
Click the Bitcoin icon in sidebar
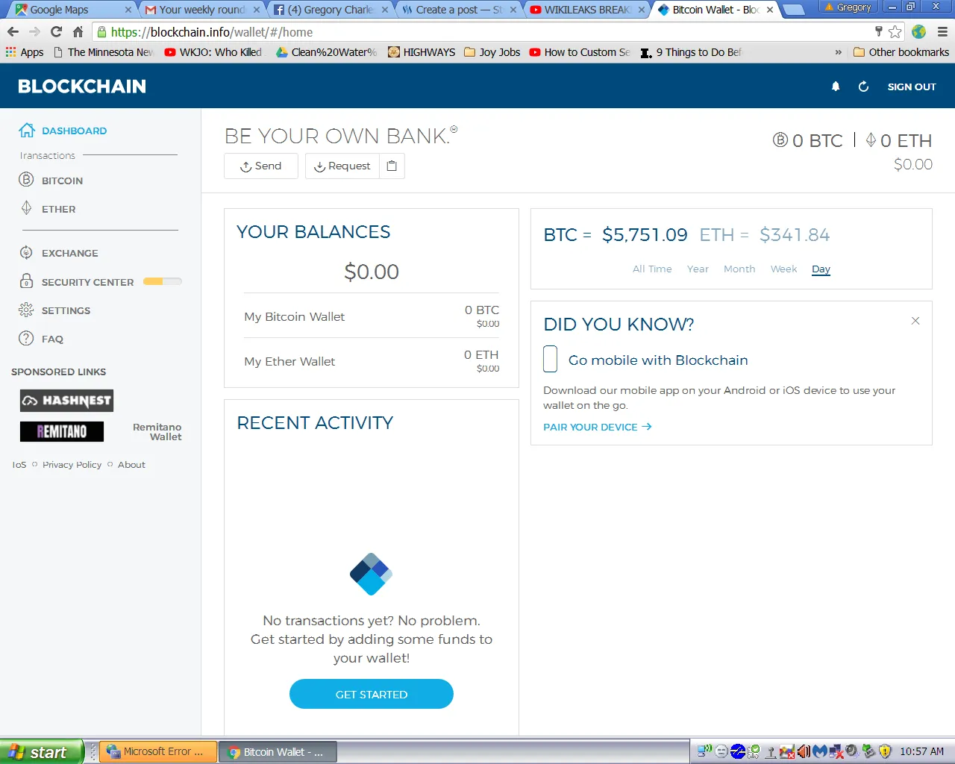point(26,179)
